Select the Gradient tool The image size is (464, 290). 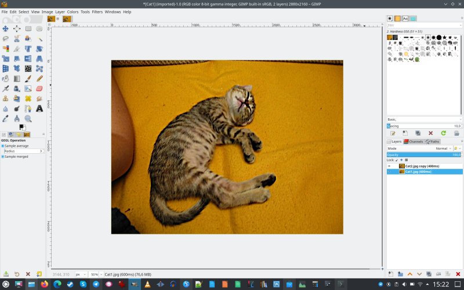click(x=17, y=78)
